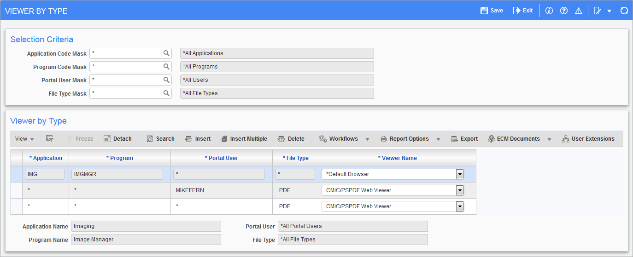This screenshot has width=633, height=257.
Task: Expand Viewer Name dropdown for MIKEFERN row
Action: click(459, 190)
